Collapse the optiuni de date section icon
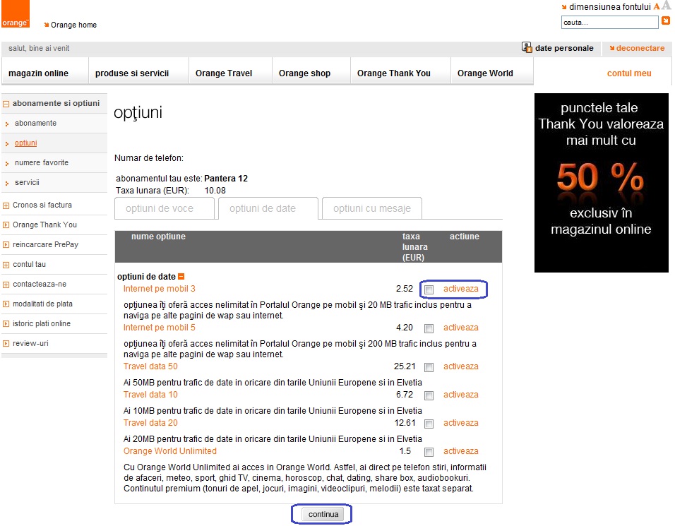Viewport: 675px width, 526px height. (x=181, y=276)
